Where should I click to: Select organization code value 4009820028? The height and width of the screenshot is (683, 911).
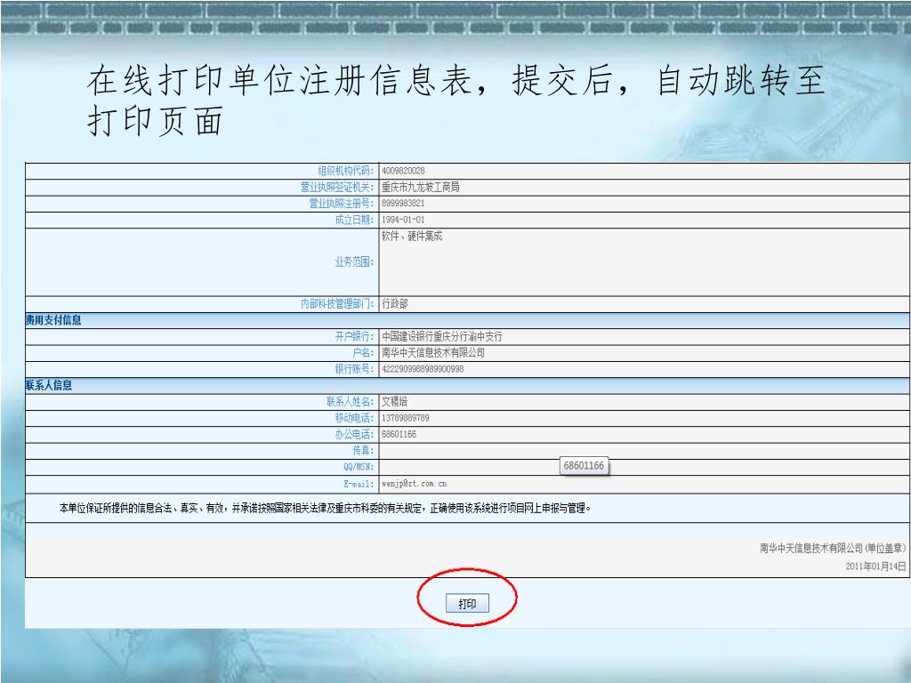403,171
